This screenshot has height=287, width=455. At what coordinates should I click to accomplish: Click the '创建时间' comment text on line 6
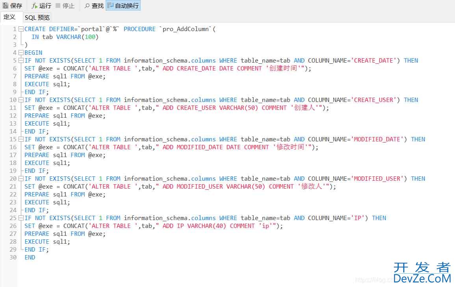point(285,69)
